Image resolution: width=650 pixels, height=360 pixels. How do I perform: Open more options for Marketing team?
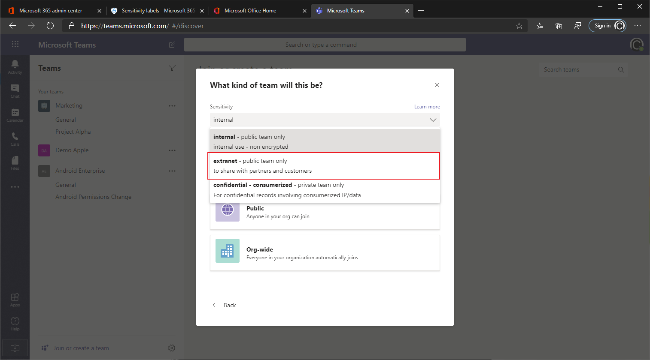tap(172, 106)
